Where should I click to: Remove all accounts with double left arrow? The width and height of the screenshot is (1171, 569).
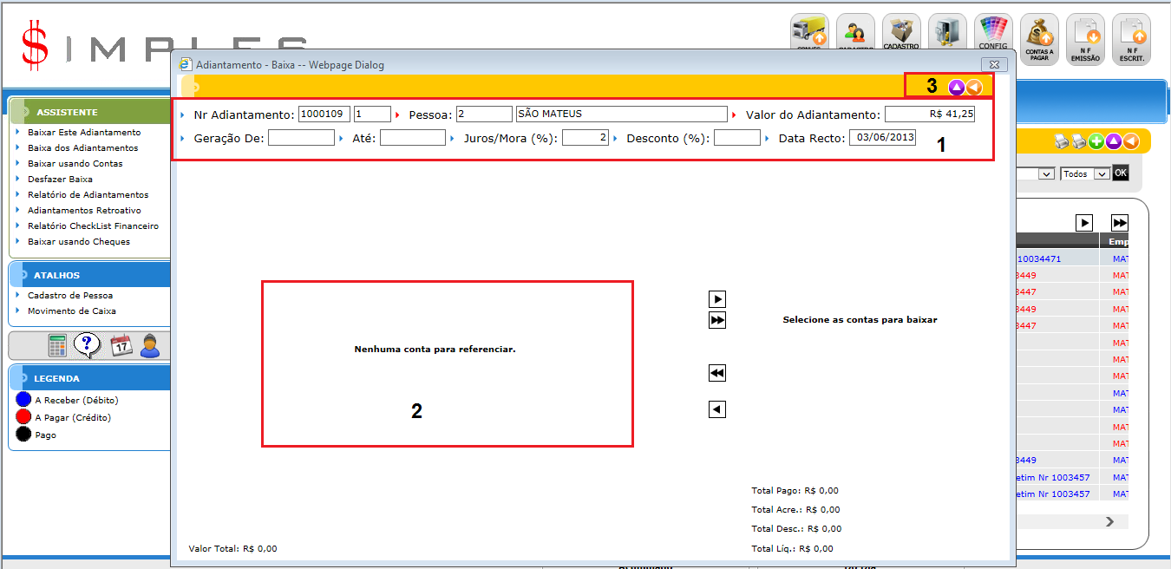[717, 373]
